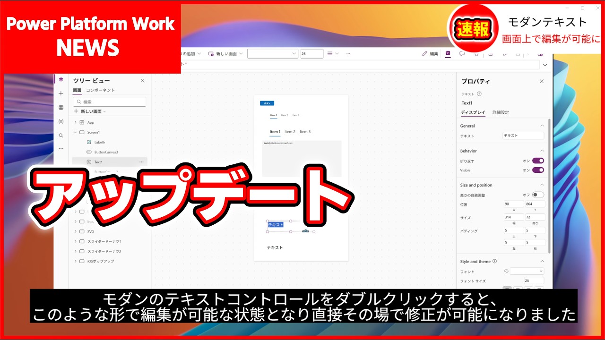Screen dimensions: 605x340
Task: Expand the スライダードーナツ1 node
Action: 75,241
